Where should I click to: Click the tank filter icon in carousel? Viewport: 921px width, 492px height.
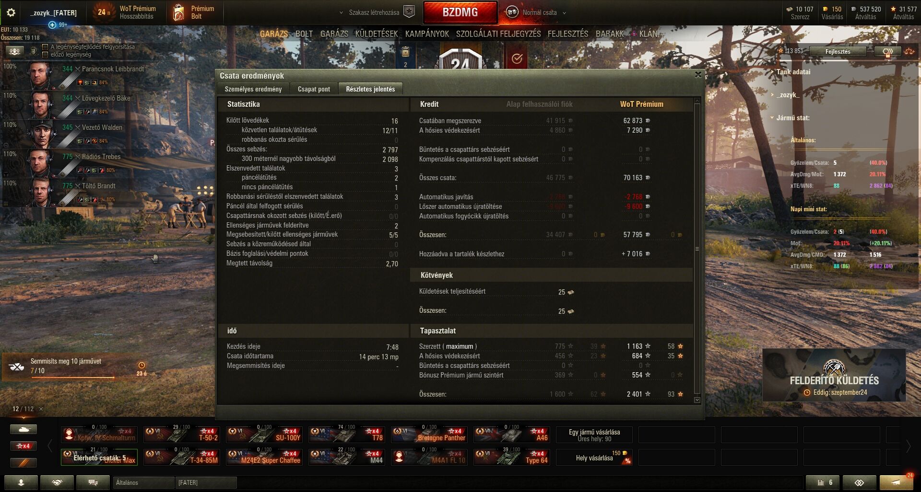23,429
